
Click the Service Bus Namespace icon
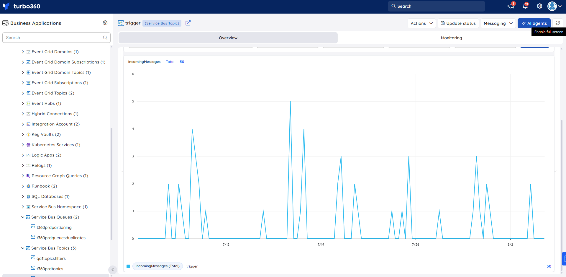click(x=28, y=207)
